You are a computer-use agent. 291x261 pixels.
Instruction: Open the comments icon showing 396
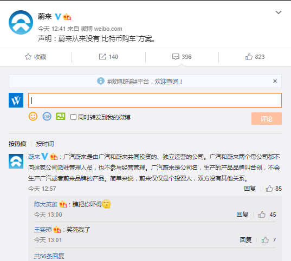[176, 57]
